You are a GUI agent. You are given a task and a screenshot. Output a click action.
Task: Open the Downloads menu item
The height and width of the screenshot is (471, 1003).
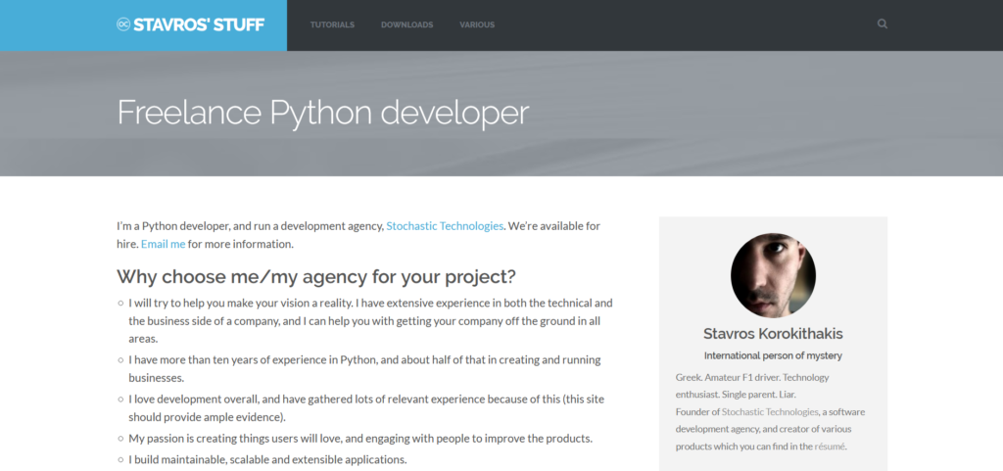click(406, 24)
